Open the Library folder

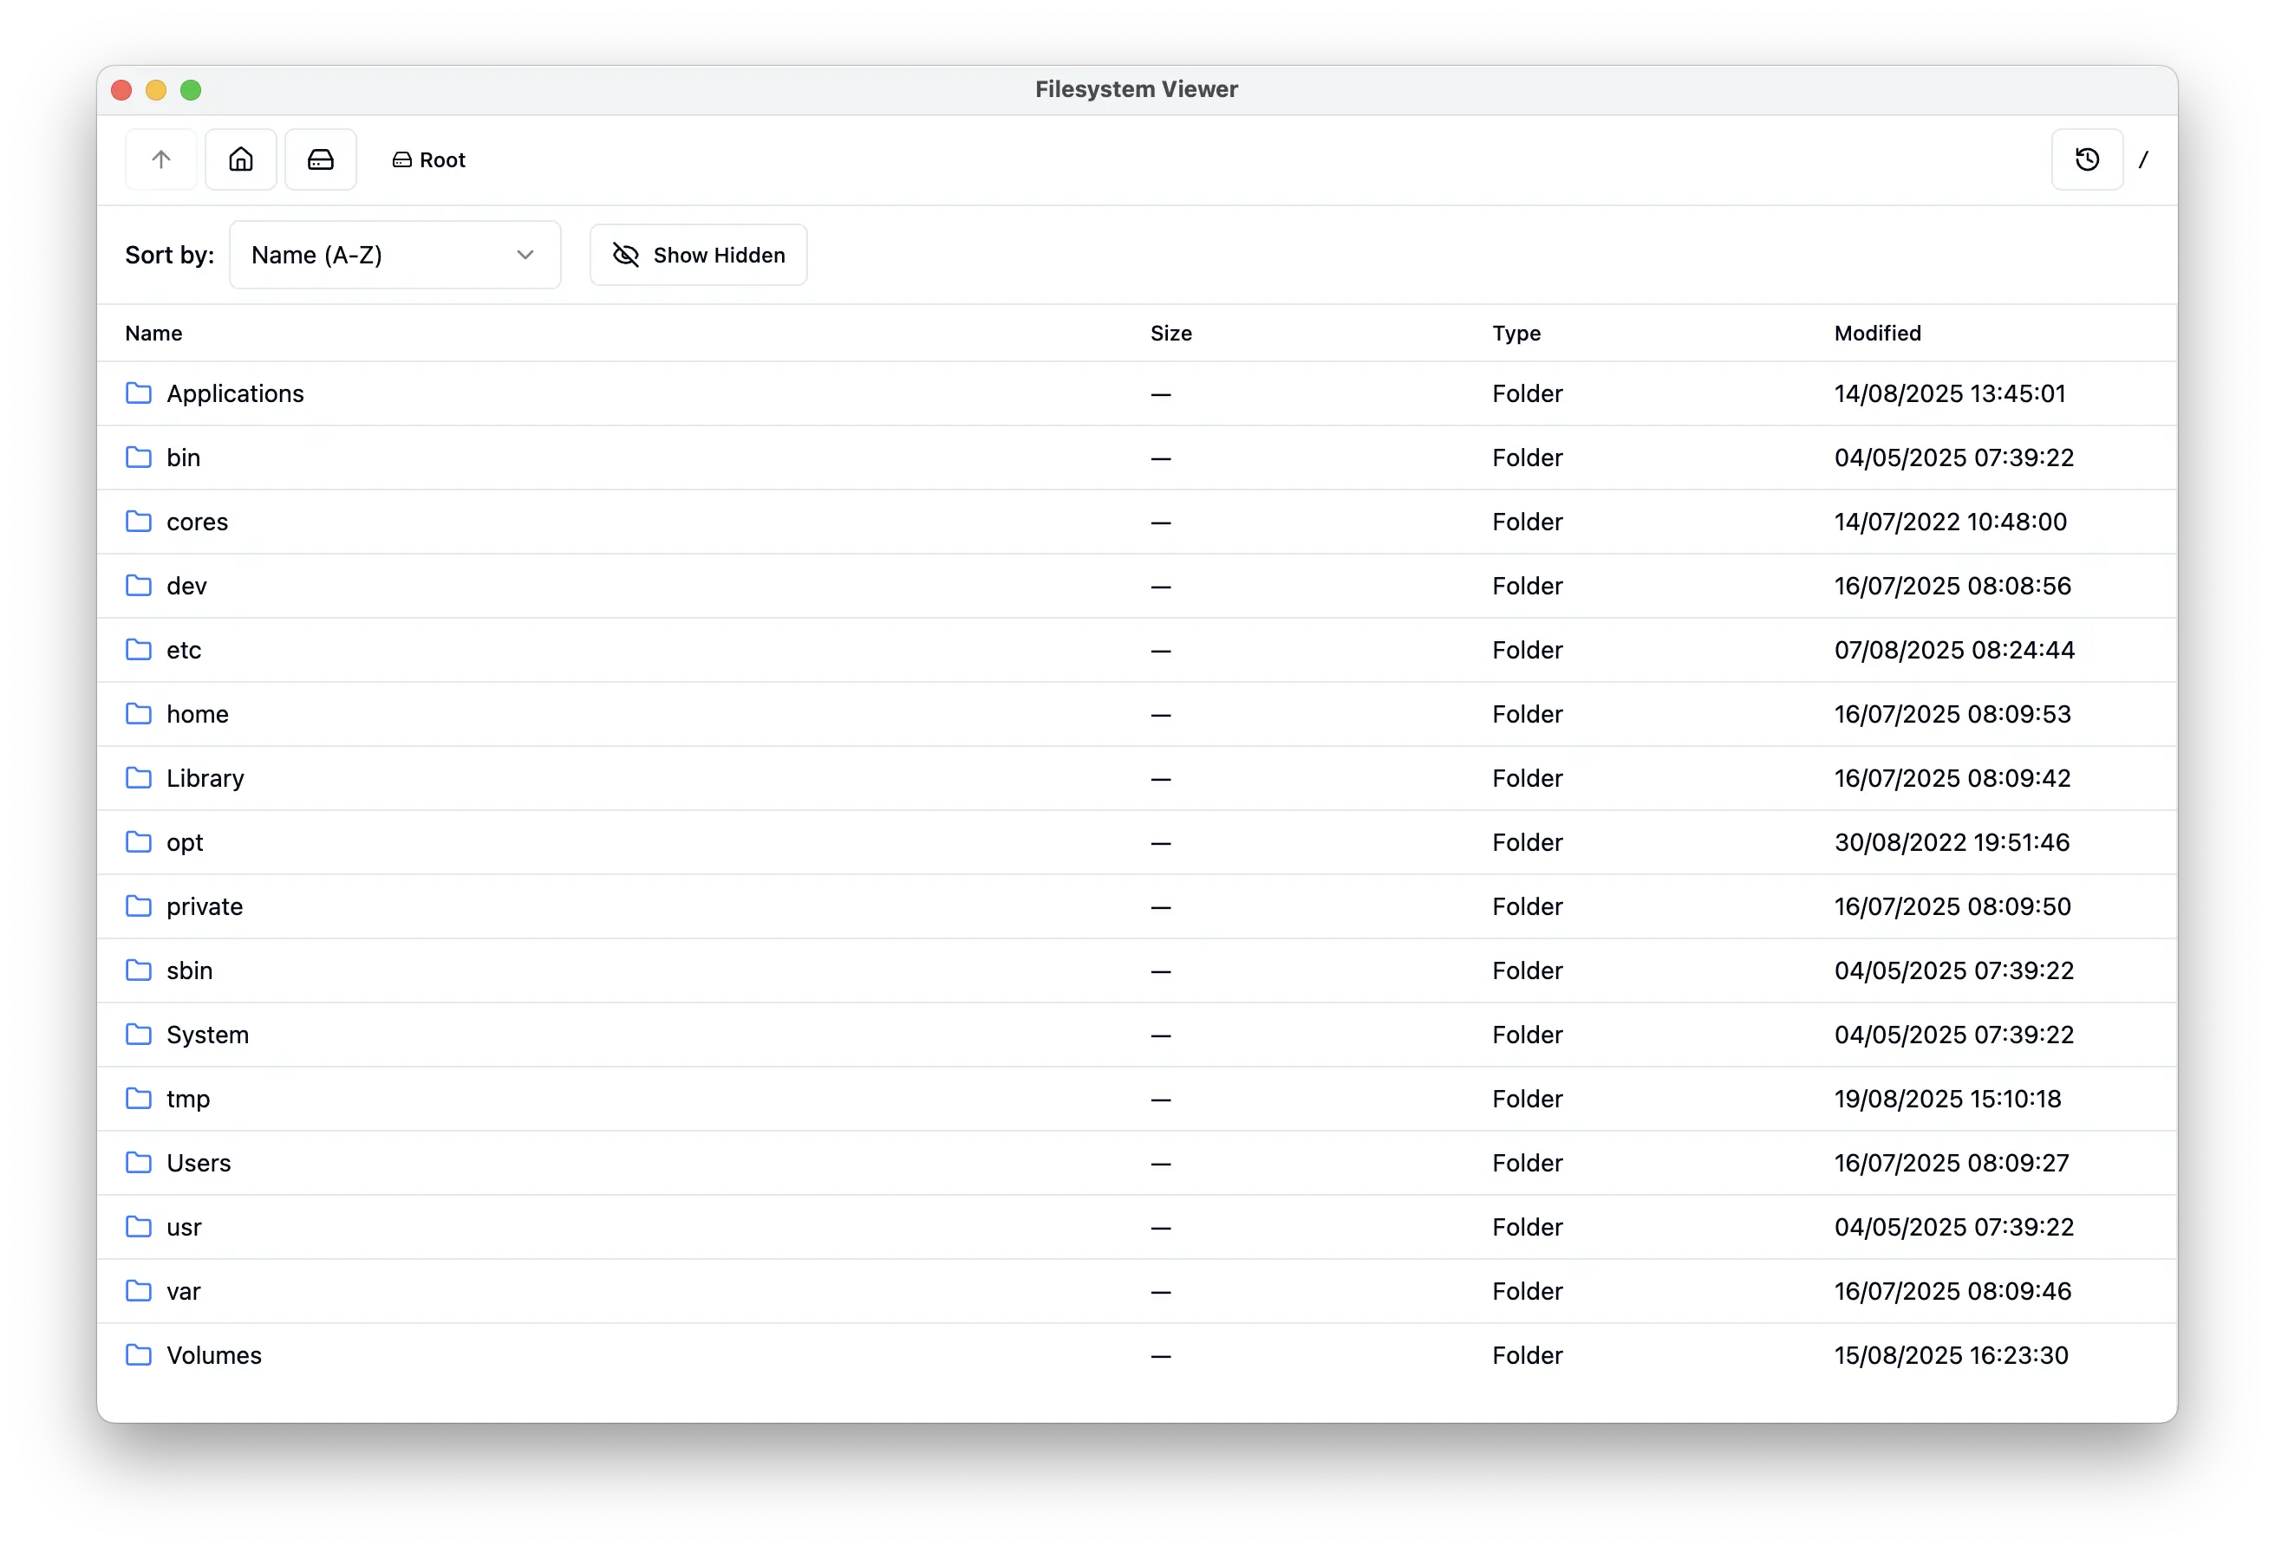pos(205,778)
